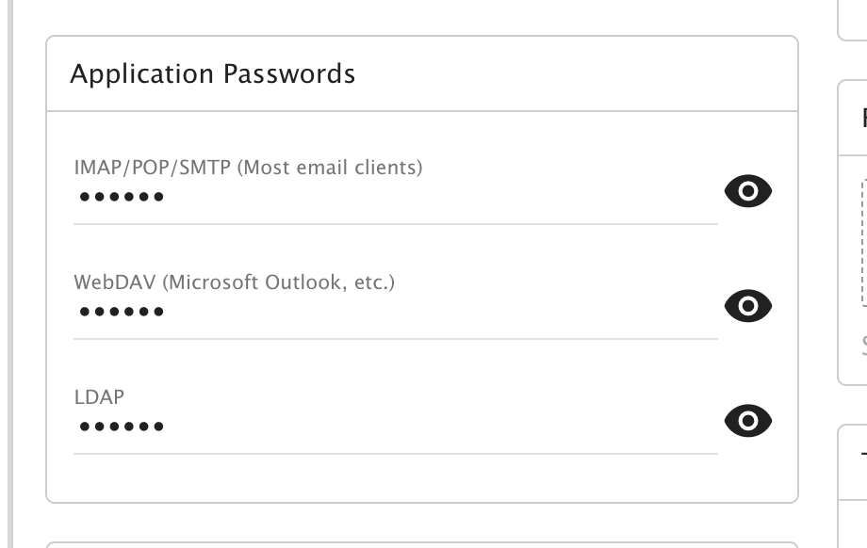
Task: Click the top-right partially visible card
Action: 853,21
